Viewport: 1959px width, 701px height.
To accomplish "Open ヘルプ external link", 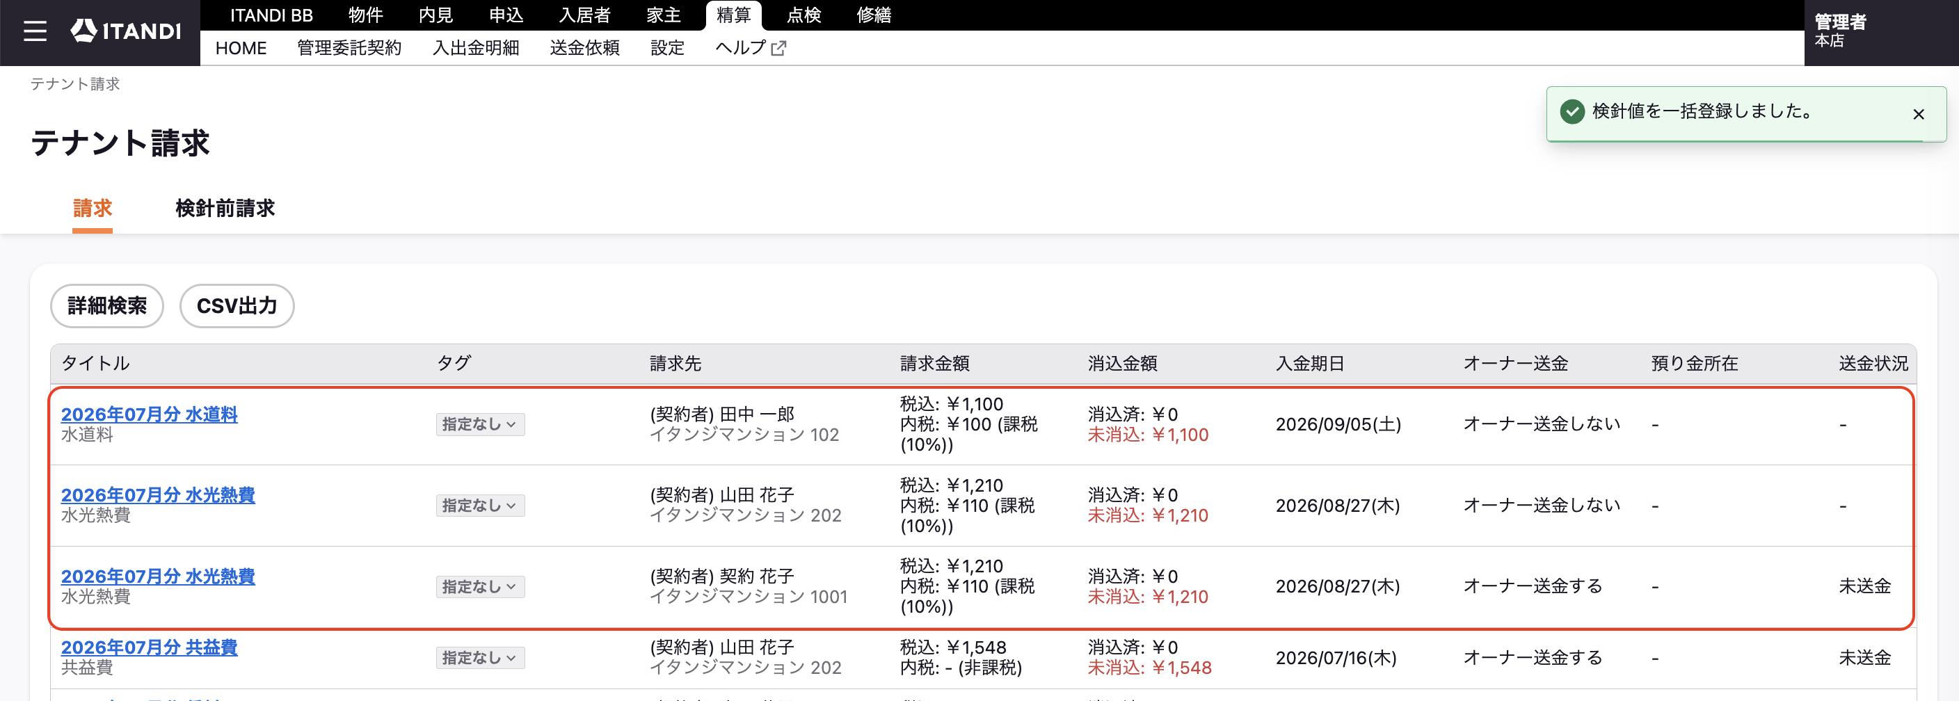I will tap(750, 48).
